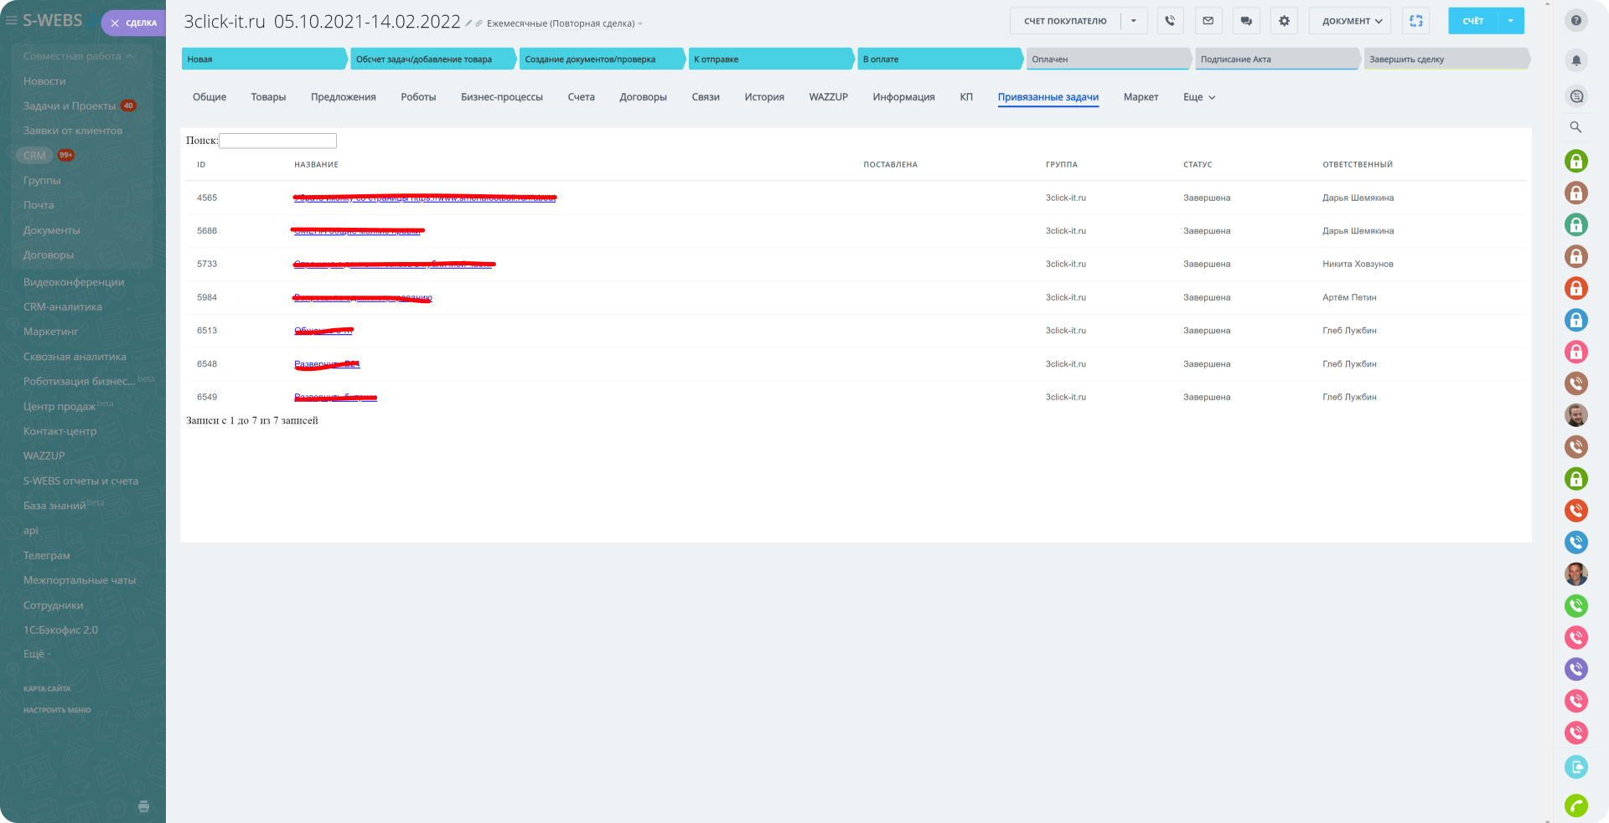Close the Сделка panel with X button
This screenshot has height=823, width=1609.
pyautogui.click(x=116, y=23)
